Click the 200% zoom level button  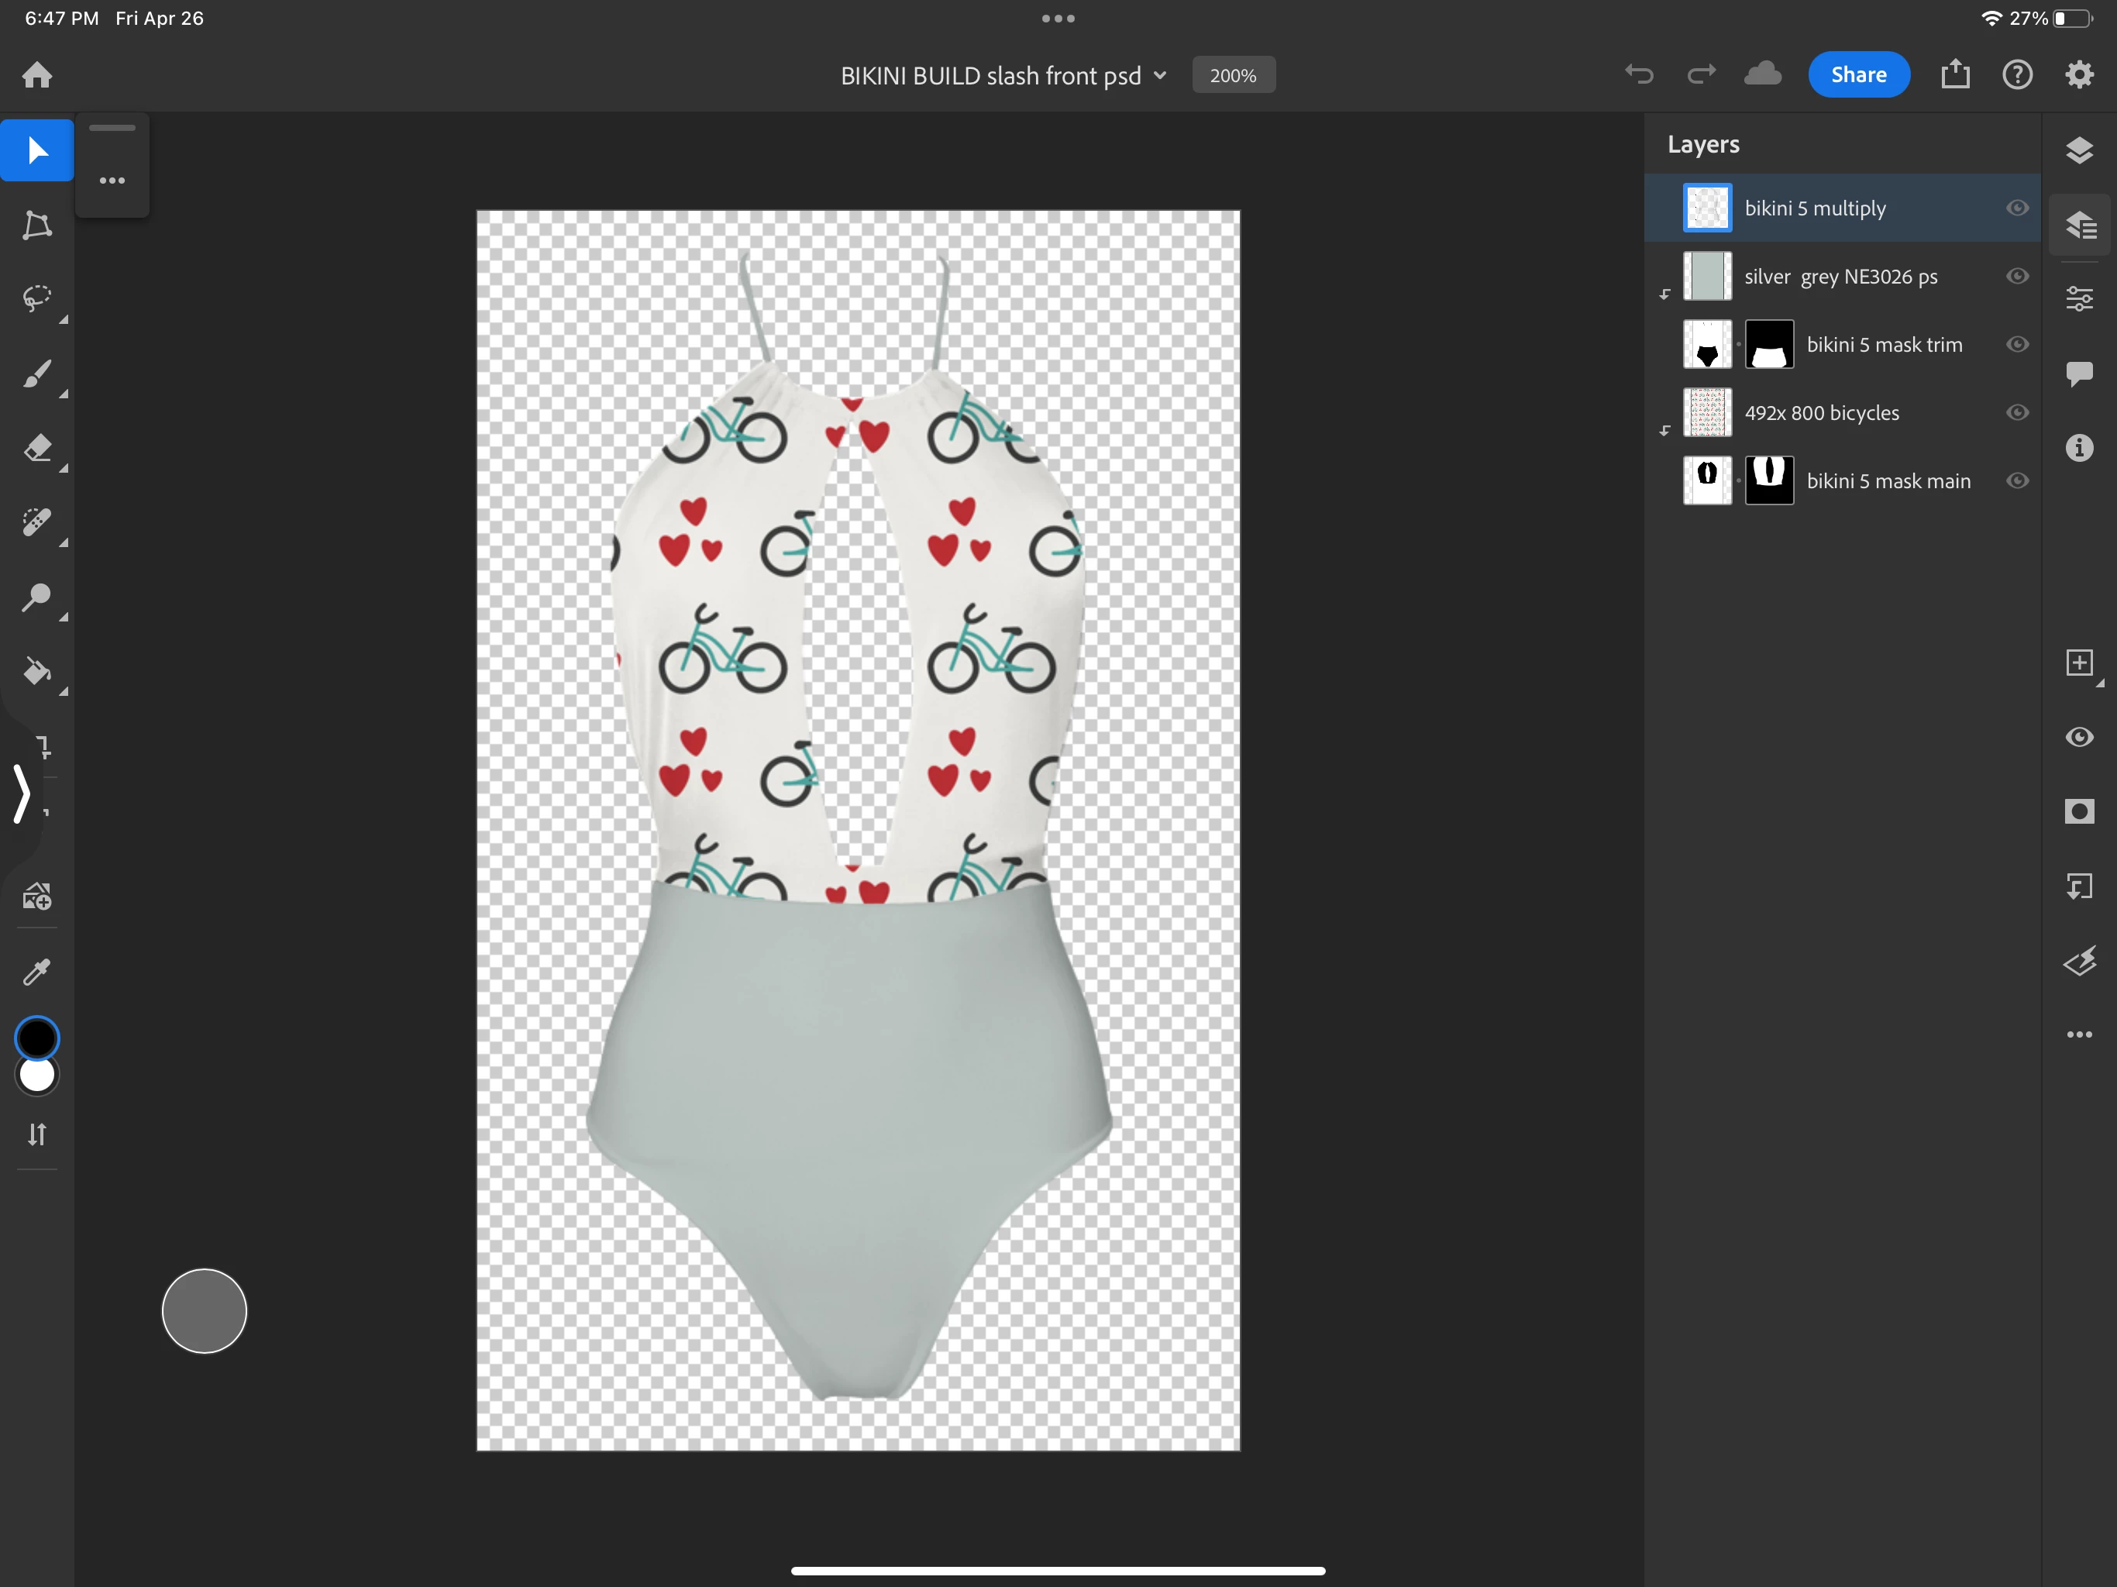(1233, 76)
